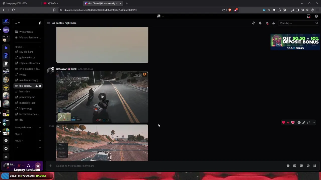
Task: Show the member list icon
Action: pos(273,23)
